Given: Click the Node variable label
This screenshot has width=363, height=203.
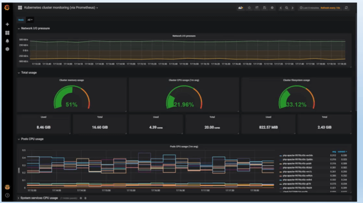Looking at the screenshot, I should [x=21, y=20].
